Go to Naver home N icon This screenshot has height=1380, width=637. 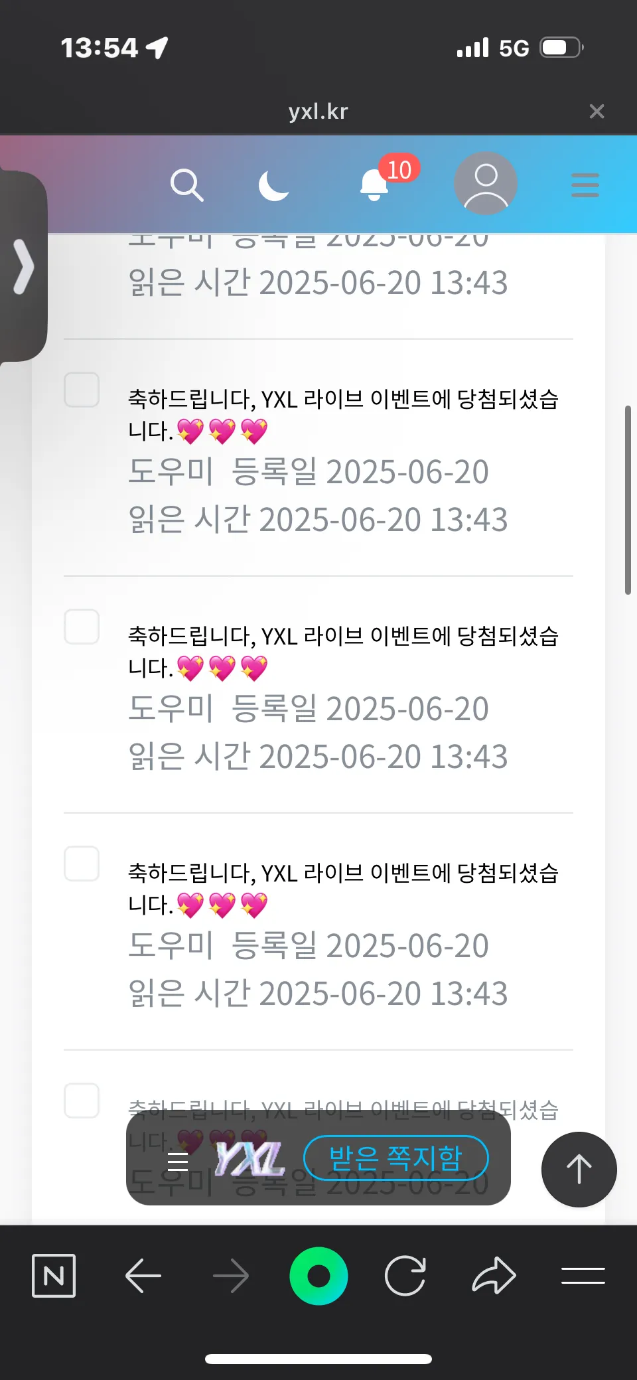54,1275
